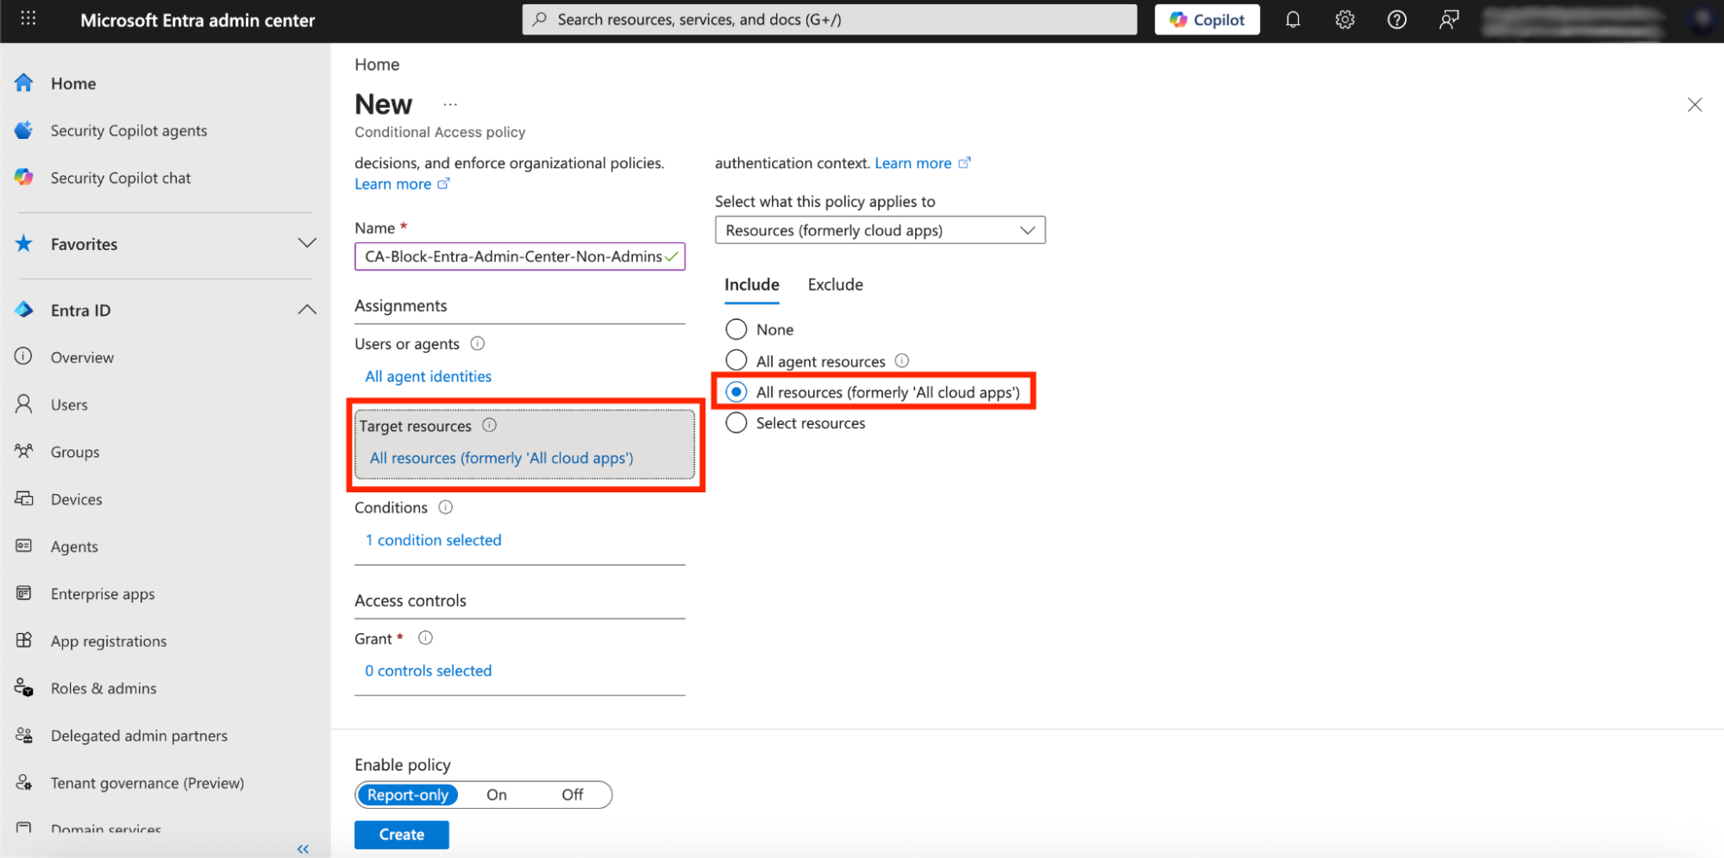1724x858 pixels.
Task: Click the search magnifier icon
Action: point(540,19)
